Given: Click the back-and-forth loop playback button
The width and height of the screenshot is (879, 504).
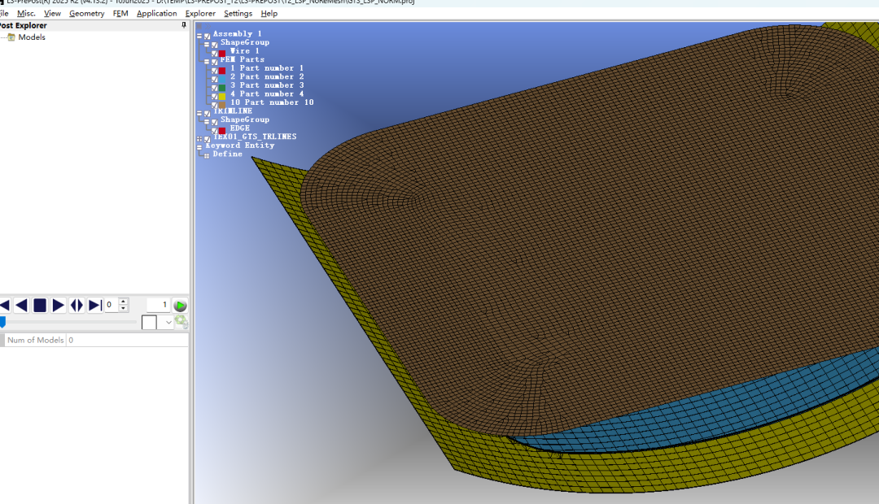Looking at the screenshot, I should (77, 305).
